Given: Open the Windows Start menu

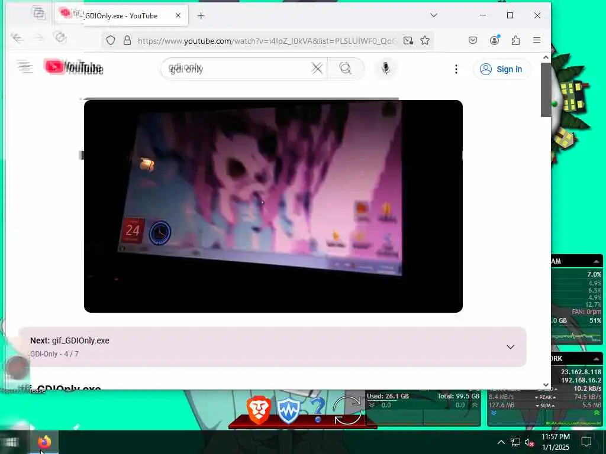Looking at the screenshot, I should 12,442.
